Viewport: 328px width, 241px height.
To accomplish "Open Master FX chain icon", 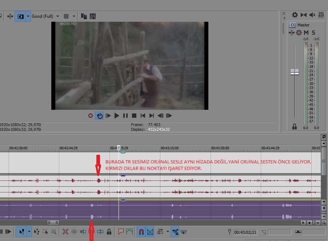I will click(x=291, y=33).
